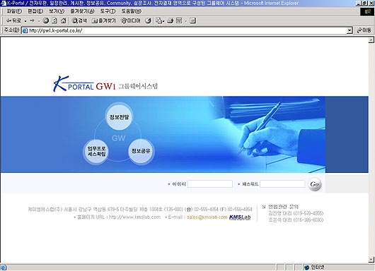375x271 pixels.
Task: Focus the 아이디 input field
Action: click(210, 184)
